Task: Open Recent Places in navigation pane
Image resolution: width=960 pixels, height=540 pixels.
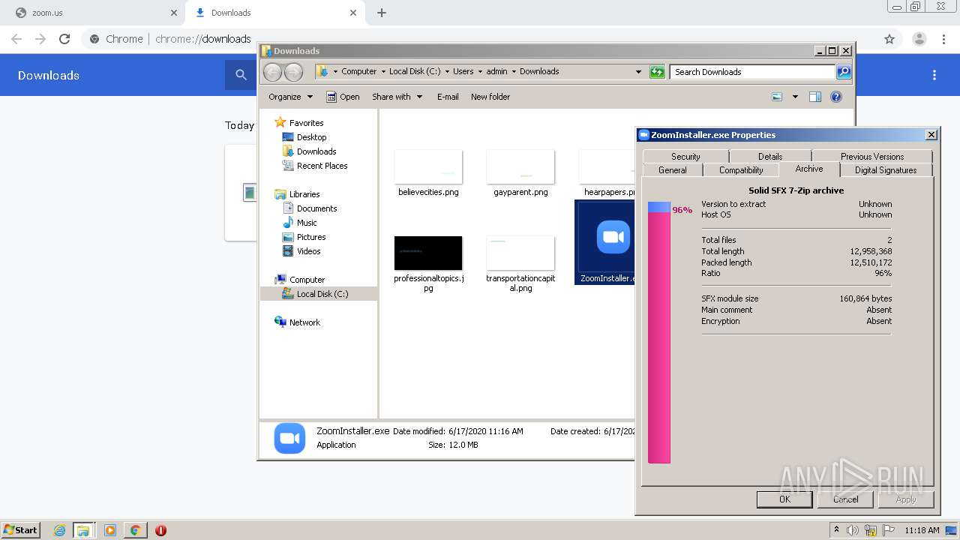Action: click(322, 166)
